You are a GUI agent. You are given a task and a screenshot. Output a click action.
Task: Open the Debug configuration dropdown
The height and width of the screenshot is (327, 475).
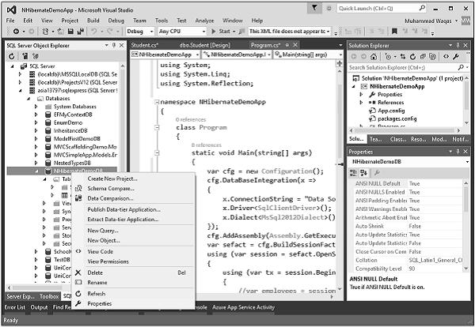click(x=140, y=31)
